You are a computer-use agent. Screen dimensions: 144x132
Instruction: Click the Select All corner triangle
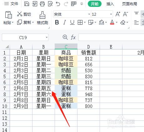(7, 47)
